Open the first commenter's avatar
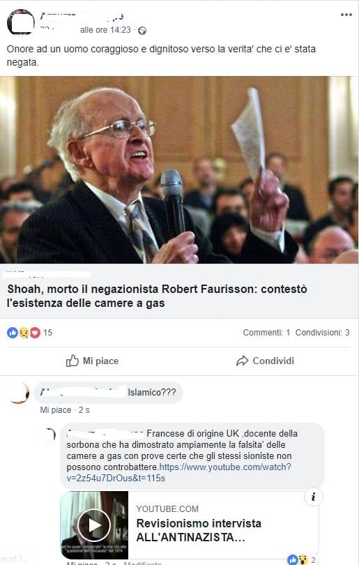This screenshot has height=565, width=359. (20, 393)
